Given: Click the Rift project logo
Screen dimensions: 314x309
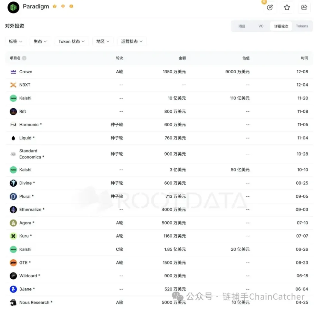Looking at the screenshot, I should (13, 111).
